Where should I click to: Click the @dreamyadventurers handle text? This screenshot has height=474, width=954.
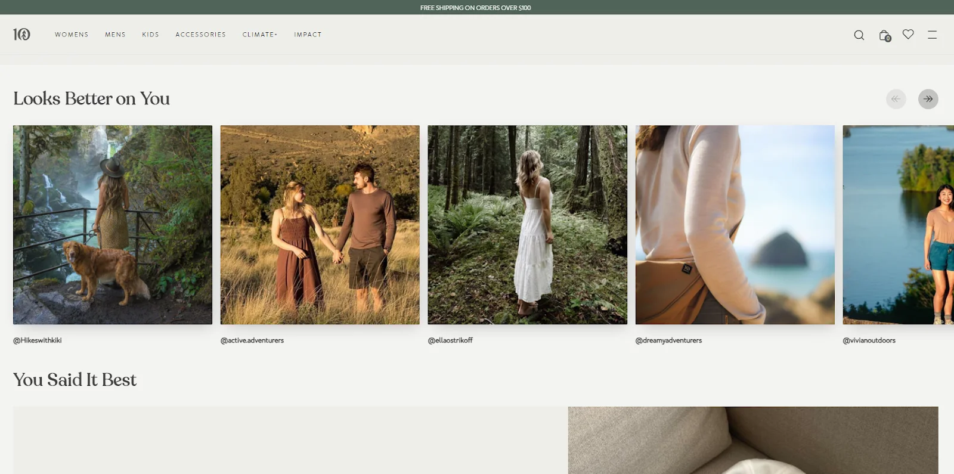668,340
